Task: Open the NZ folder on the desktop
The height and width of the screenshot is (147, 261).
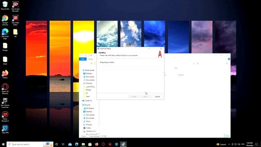Action: pos(15,33)
